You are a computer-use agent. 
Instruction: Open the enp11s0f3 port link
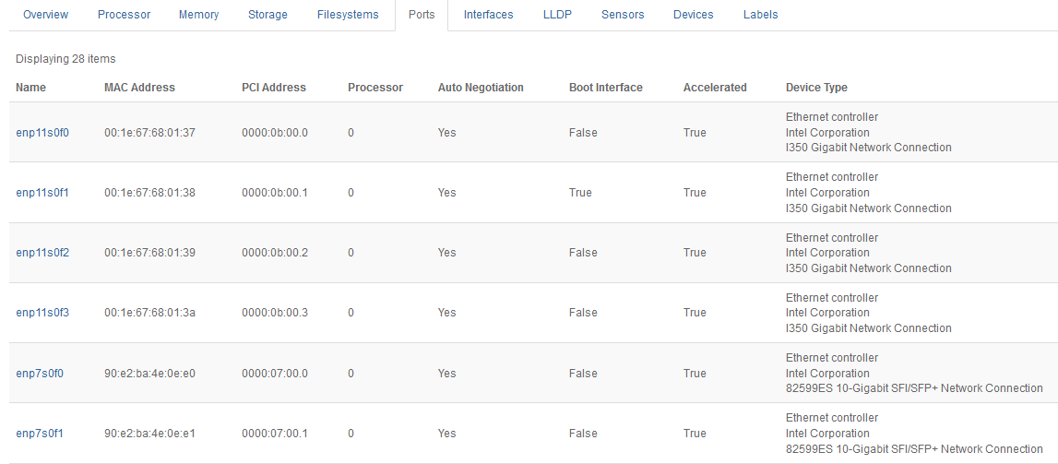point(42,313)
